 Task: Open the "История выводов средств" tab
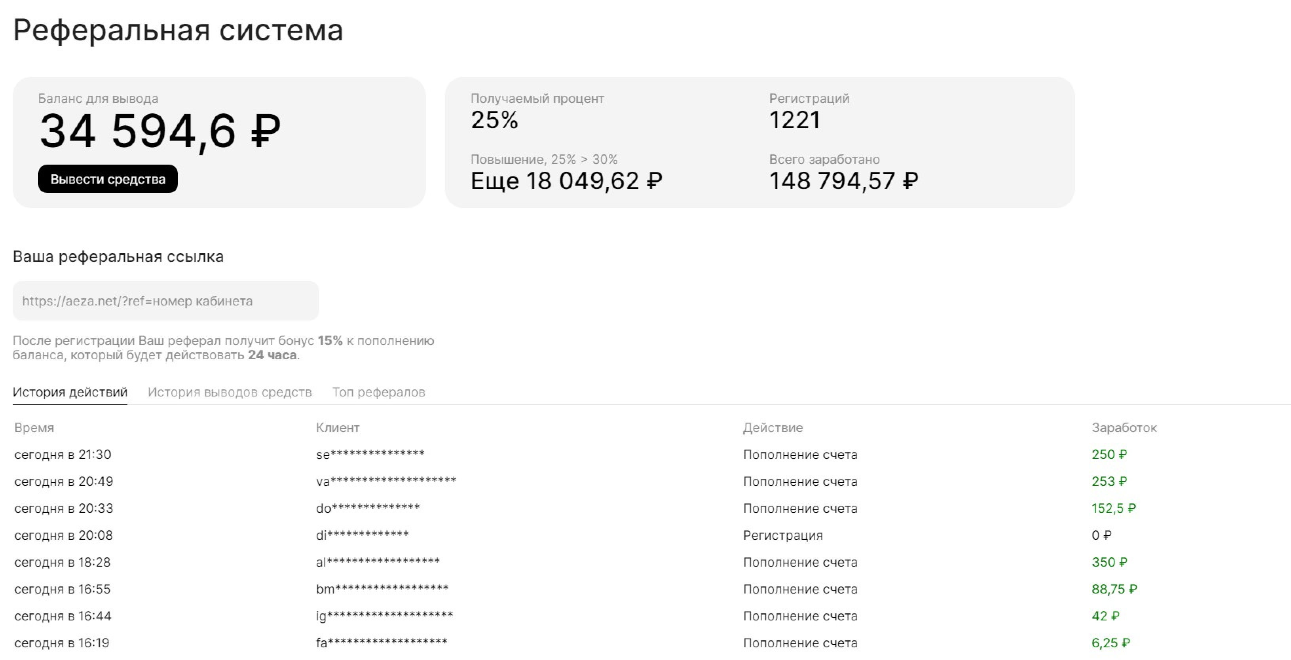[x=230, y=392]
